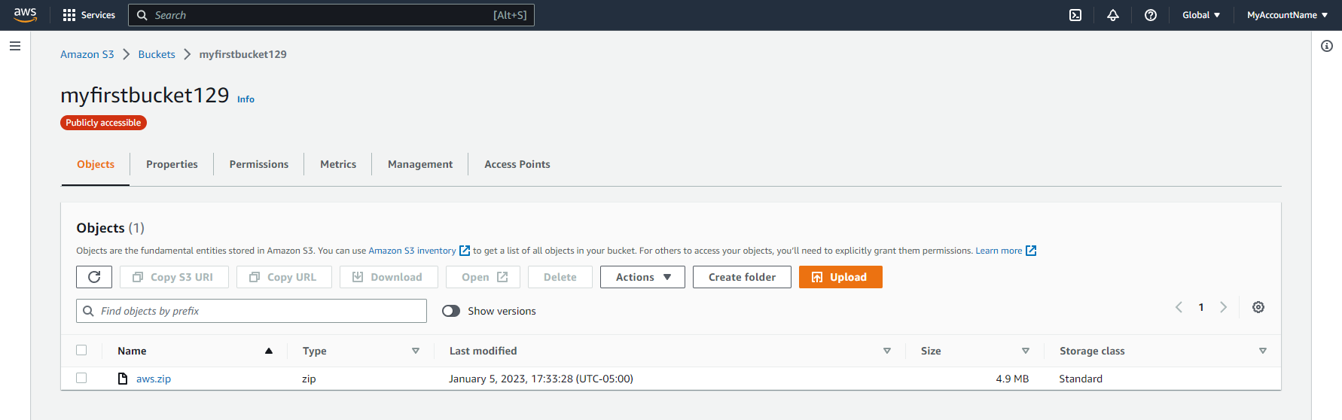Open the Global region dropdown
The width and height of the screenshot is (1342, 420).
(x=1200, y=15)
